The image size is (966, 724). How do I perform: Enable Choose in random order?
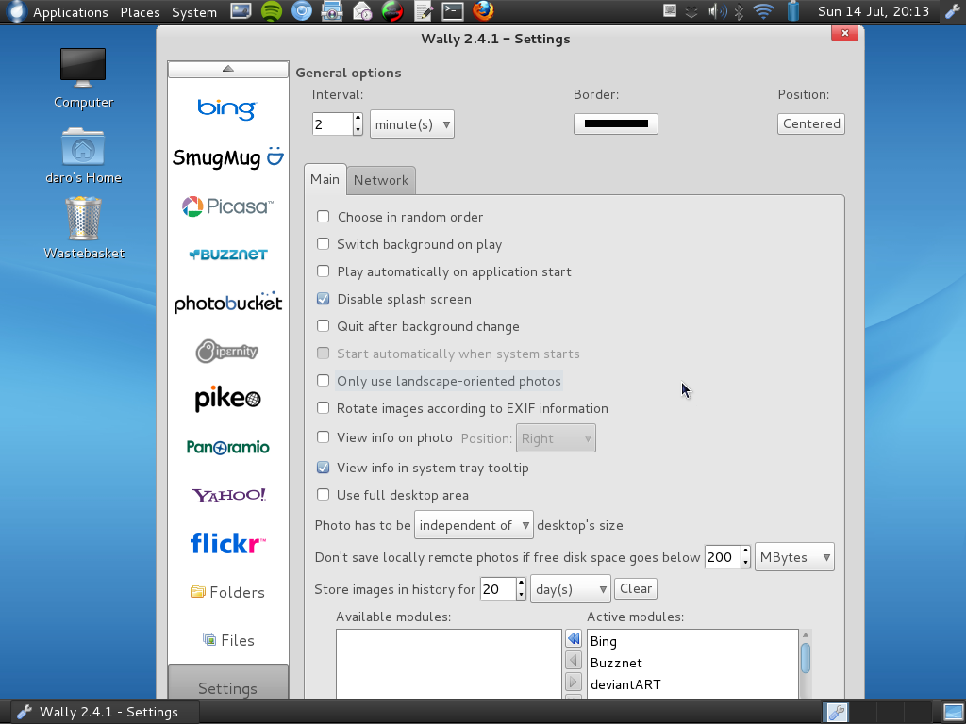(323, 216)
